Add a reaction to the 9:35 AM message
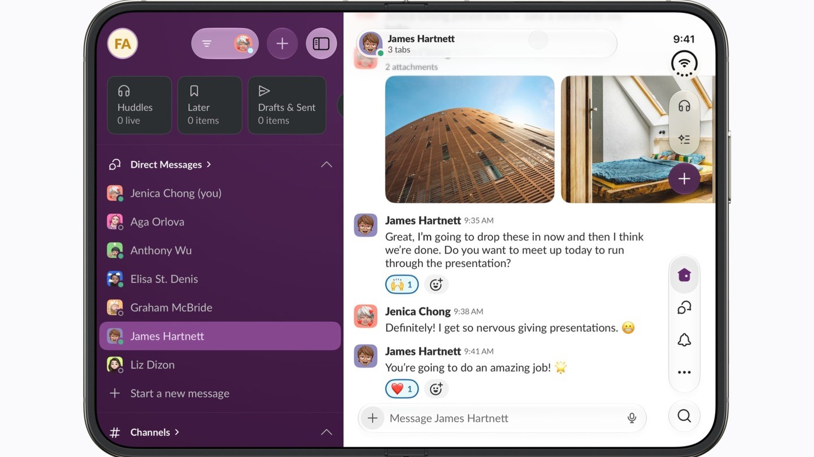 [x=436, y=285]
